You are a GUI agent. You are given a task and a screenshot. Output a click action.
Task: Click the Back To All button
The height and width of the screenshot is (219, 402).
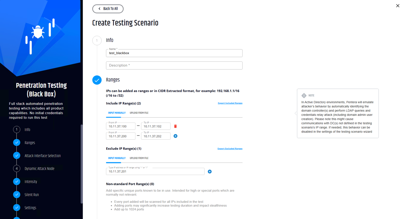point(108,9)
